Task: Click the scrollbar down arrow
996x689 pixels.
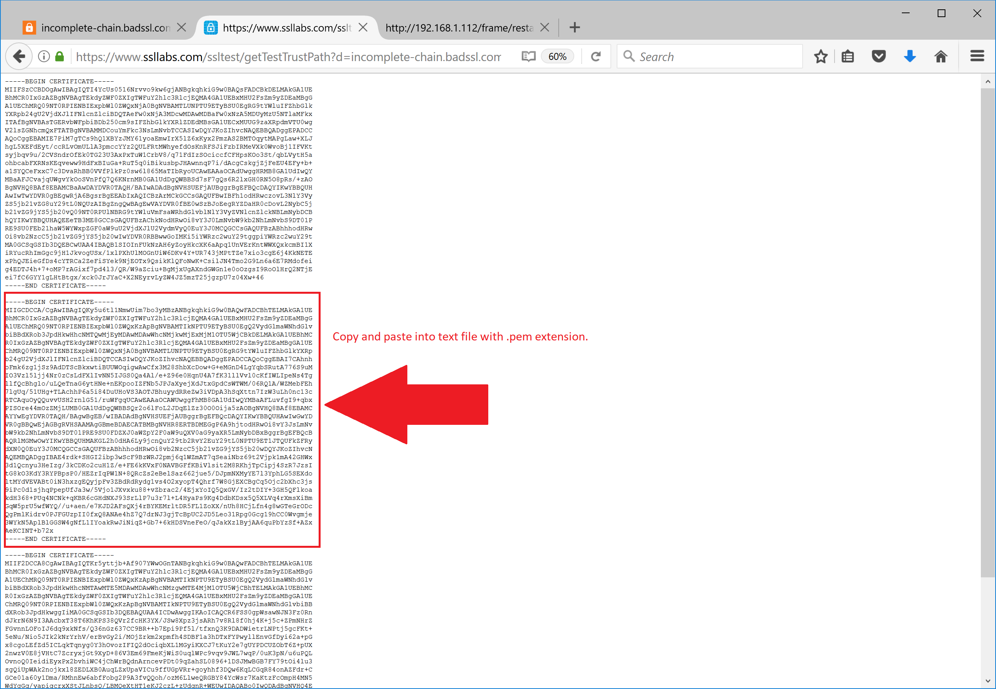Action: [988, 681]
